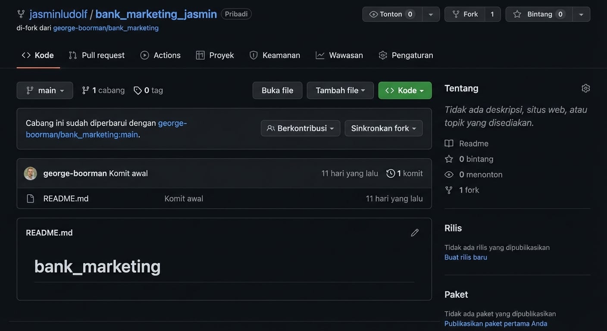The image size is (607, 331).
Task: Expand the Berkontribusi dropdown
Action: pyautogui.click(x=300, y=128)
